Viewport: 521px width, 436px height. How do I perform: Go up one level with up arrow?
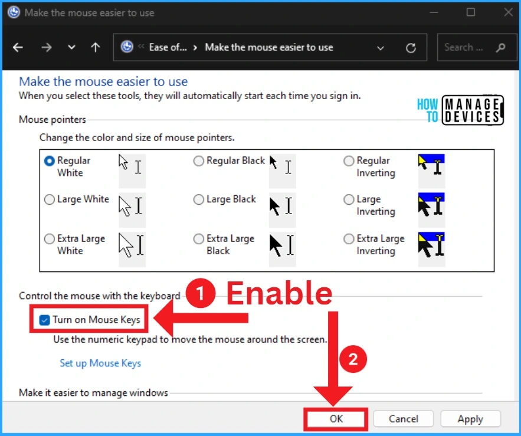point(96,48)
